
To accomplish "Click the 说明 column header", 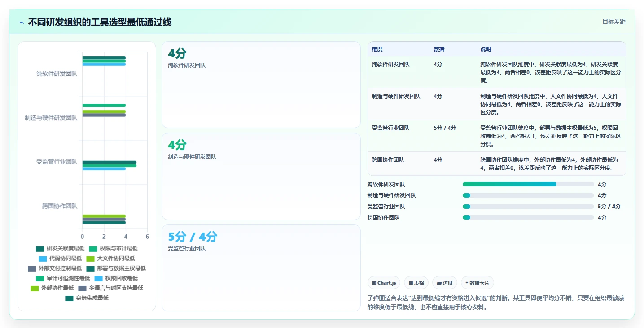I will (486, 49).
